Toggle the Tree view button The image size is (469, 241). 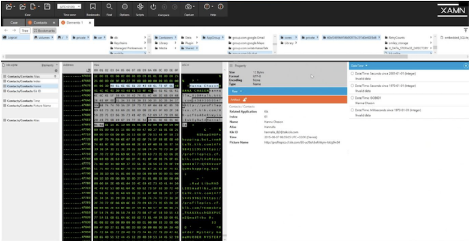[x=25, y=31]
